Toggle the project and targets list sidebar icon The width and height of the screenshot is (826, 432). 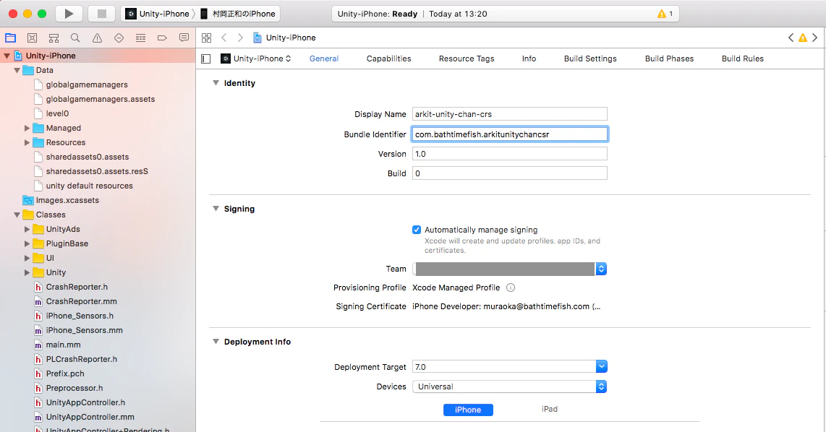206,59
